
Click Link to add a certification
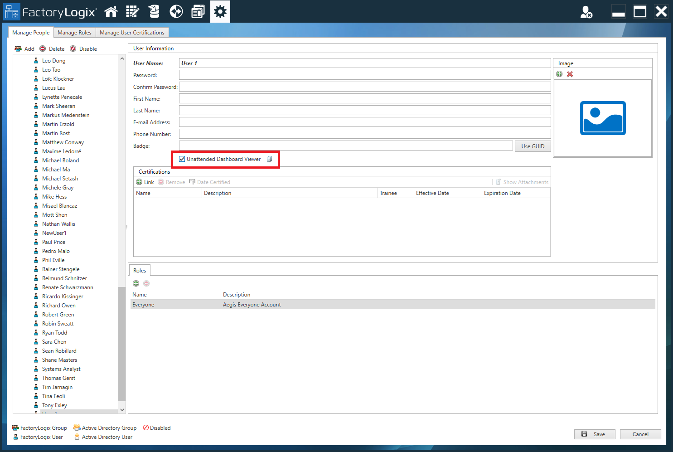[145, 181]
